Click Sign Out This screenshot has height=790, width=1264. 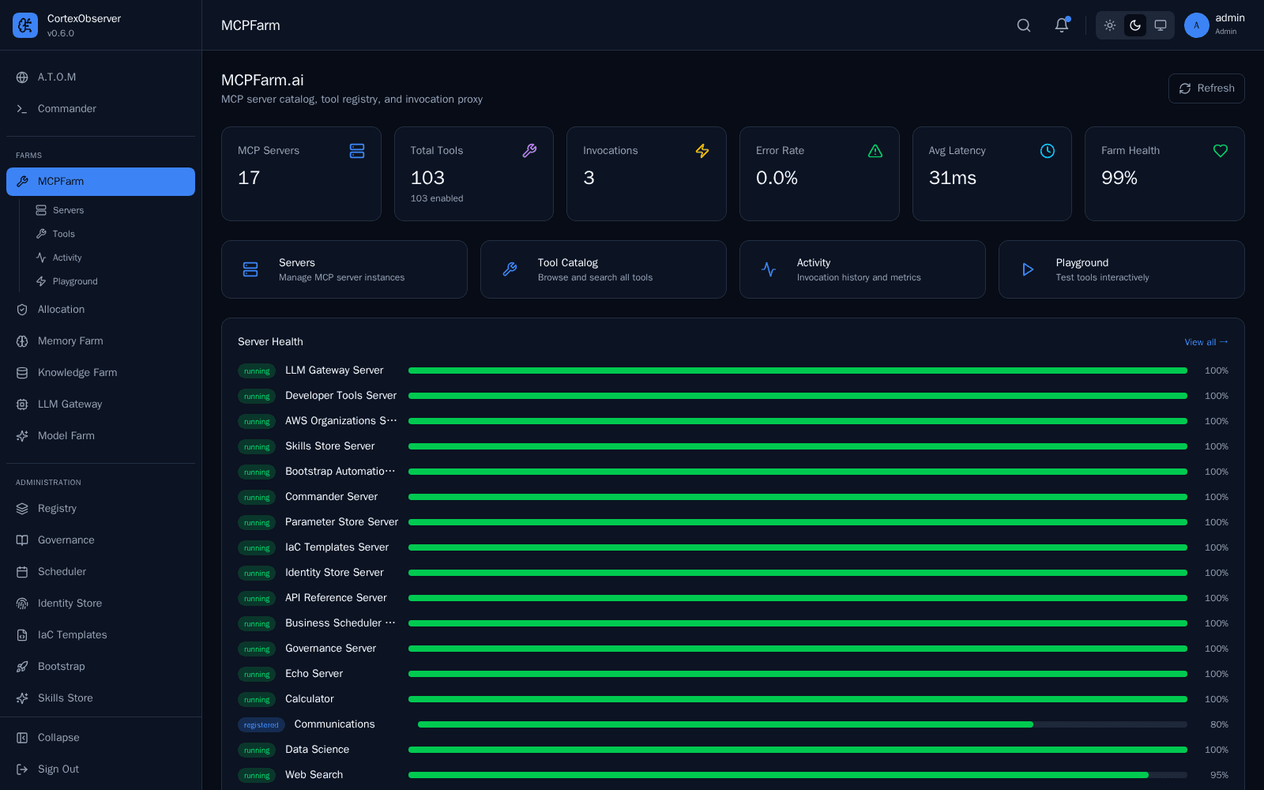pos(100,769)
